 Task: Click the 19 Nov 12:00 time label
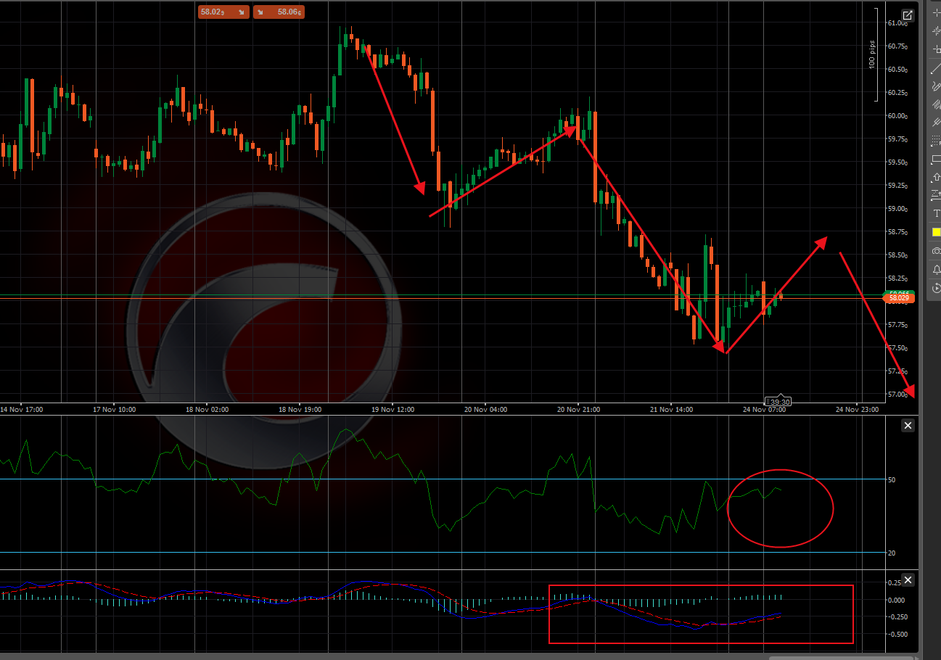(x=393, y=410)
